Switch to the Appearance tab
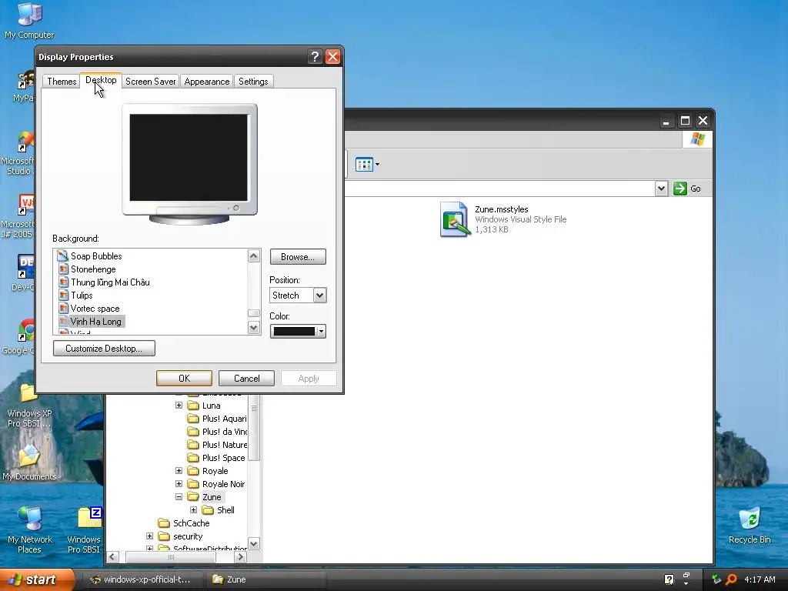 tap(206, 82)
